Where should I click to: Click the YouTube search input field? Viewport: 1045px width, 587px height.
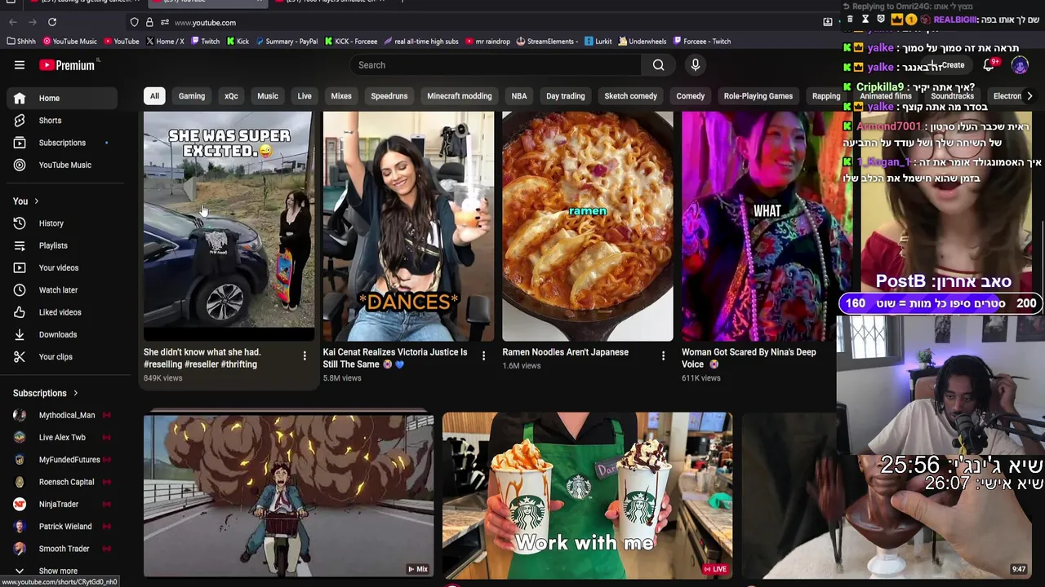click(496, 65)
